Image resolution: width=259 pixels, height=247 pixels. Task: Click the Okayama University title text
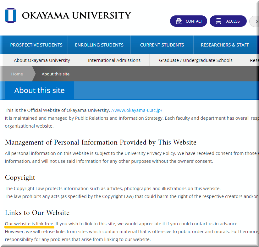(76, 15)
